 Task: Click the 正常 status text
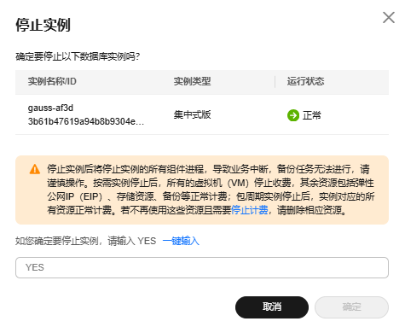click(311, 115)
